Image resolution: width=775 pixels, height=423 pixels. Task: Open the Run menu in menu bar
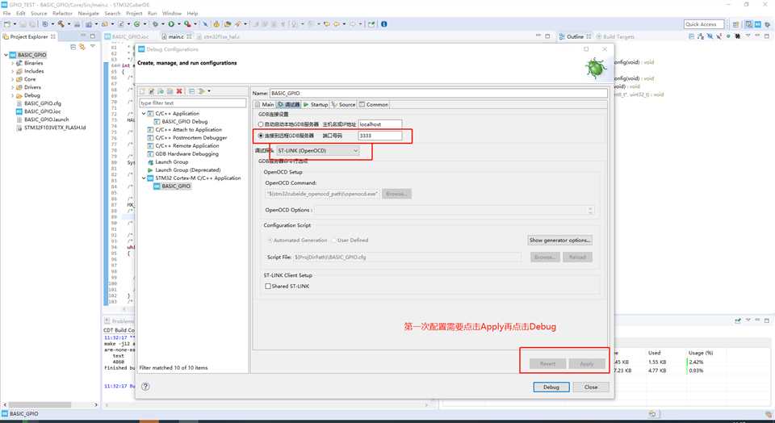pos(153,14)
